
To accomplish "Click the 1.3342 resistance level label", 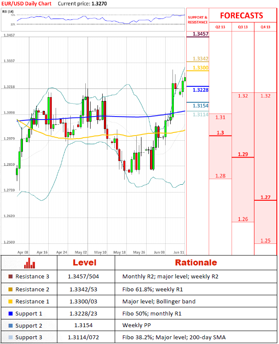I will pyautogui.click(x=201, y=59).
